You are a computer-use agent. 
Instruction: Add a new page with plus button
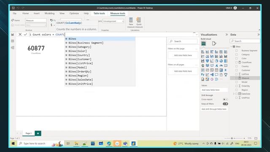pyautogui.click(x=38, y=133)
